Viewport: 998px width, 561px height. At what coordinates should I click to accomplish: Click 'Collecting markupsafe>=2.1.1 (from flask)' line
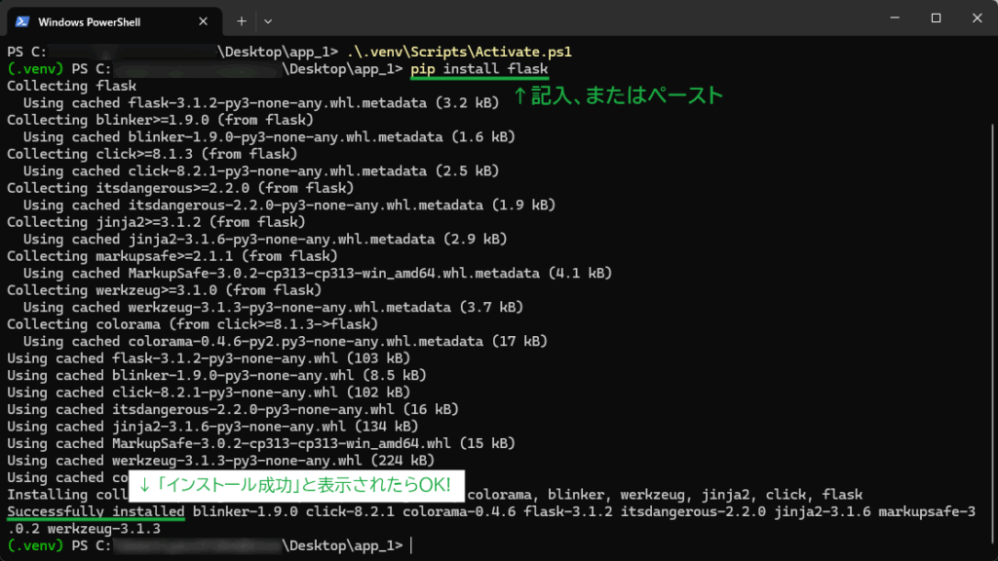[173, 256]
